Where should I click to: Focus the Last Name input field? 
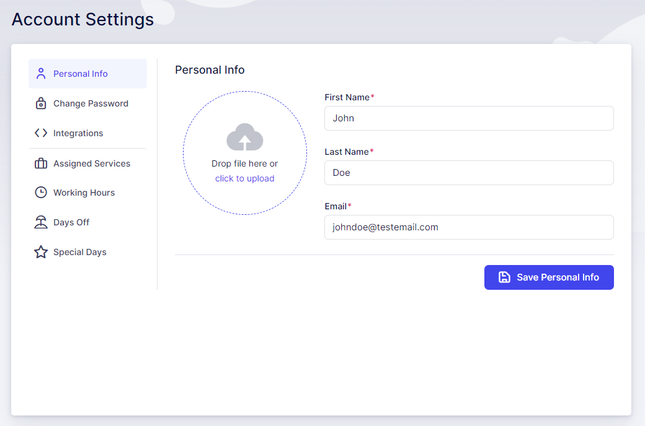tap(469, 173)
